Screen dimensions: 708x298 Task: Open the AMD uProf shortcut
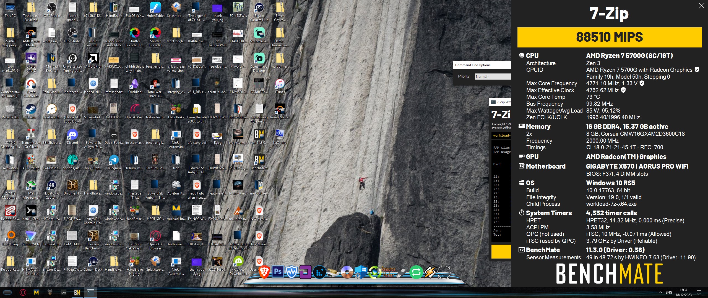(93, 61)
